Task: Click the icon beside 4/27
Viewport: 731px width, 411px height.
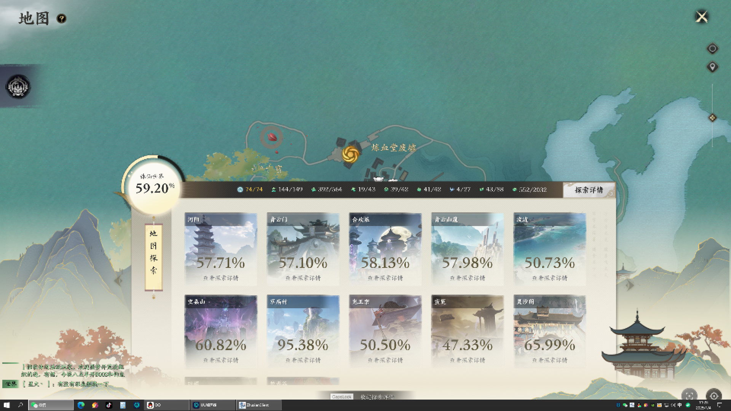Action: click(x=452, y=190)
